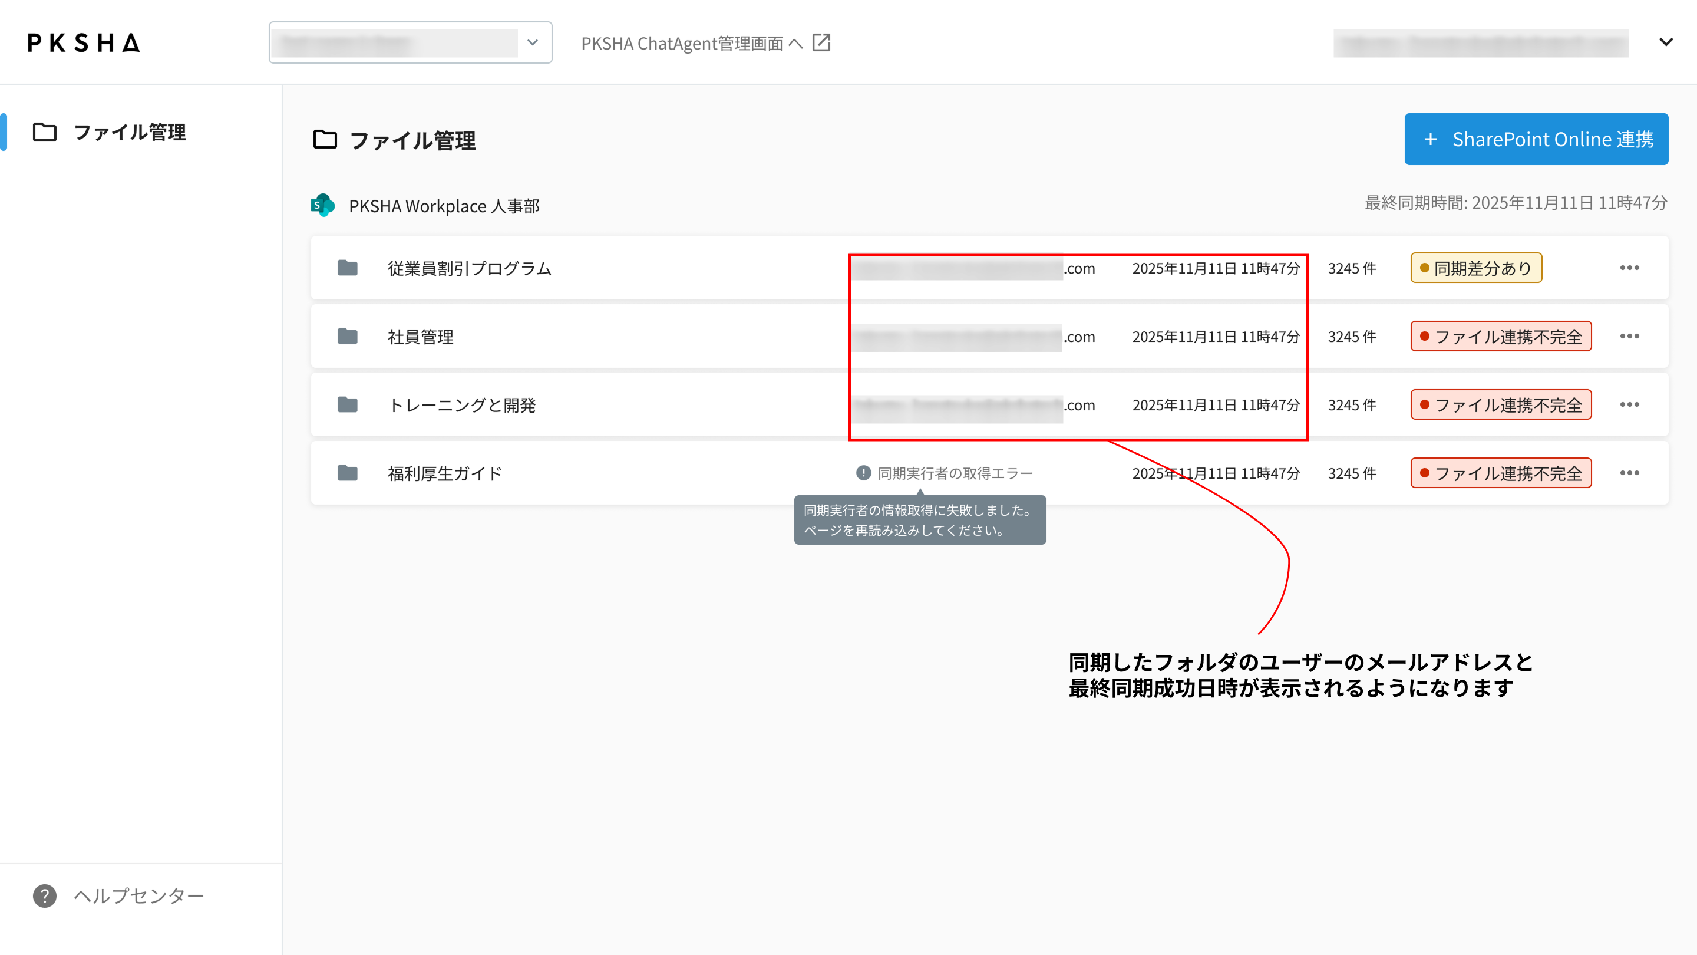Click the help question mark icon
Viewport: 1697px width, 955px height.
(x=45, y=895)
